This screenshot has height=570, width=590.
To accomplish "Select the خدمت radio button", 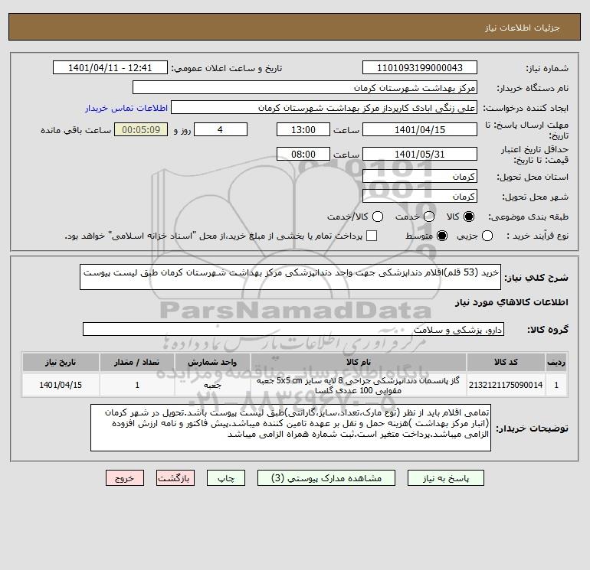I will tap(429, 217).
